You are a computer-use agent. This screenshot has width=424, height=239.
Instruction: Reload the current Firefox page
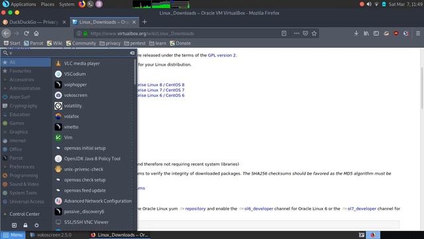coord(26,33)
